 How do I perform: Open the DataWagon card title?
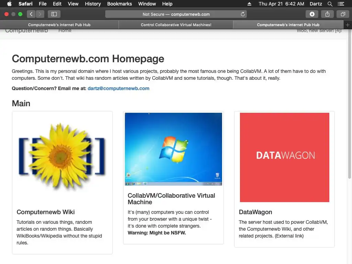[255, 212]
